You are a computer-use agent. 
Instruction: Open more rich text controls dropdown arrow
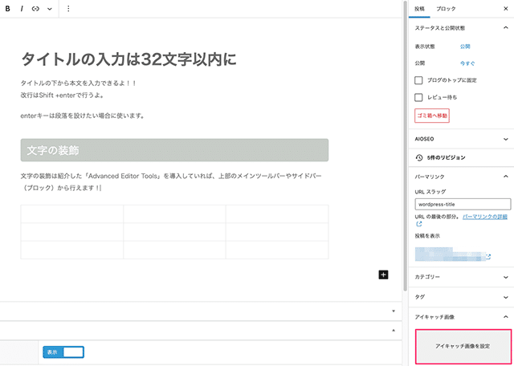(x=50, y=8)
